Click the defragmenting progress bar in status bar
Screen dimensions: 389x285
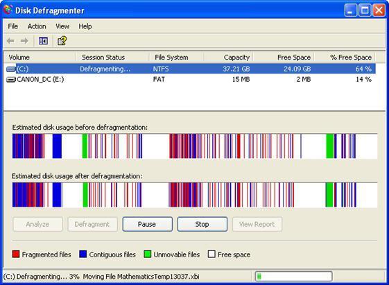(294, 276)
